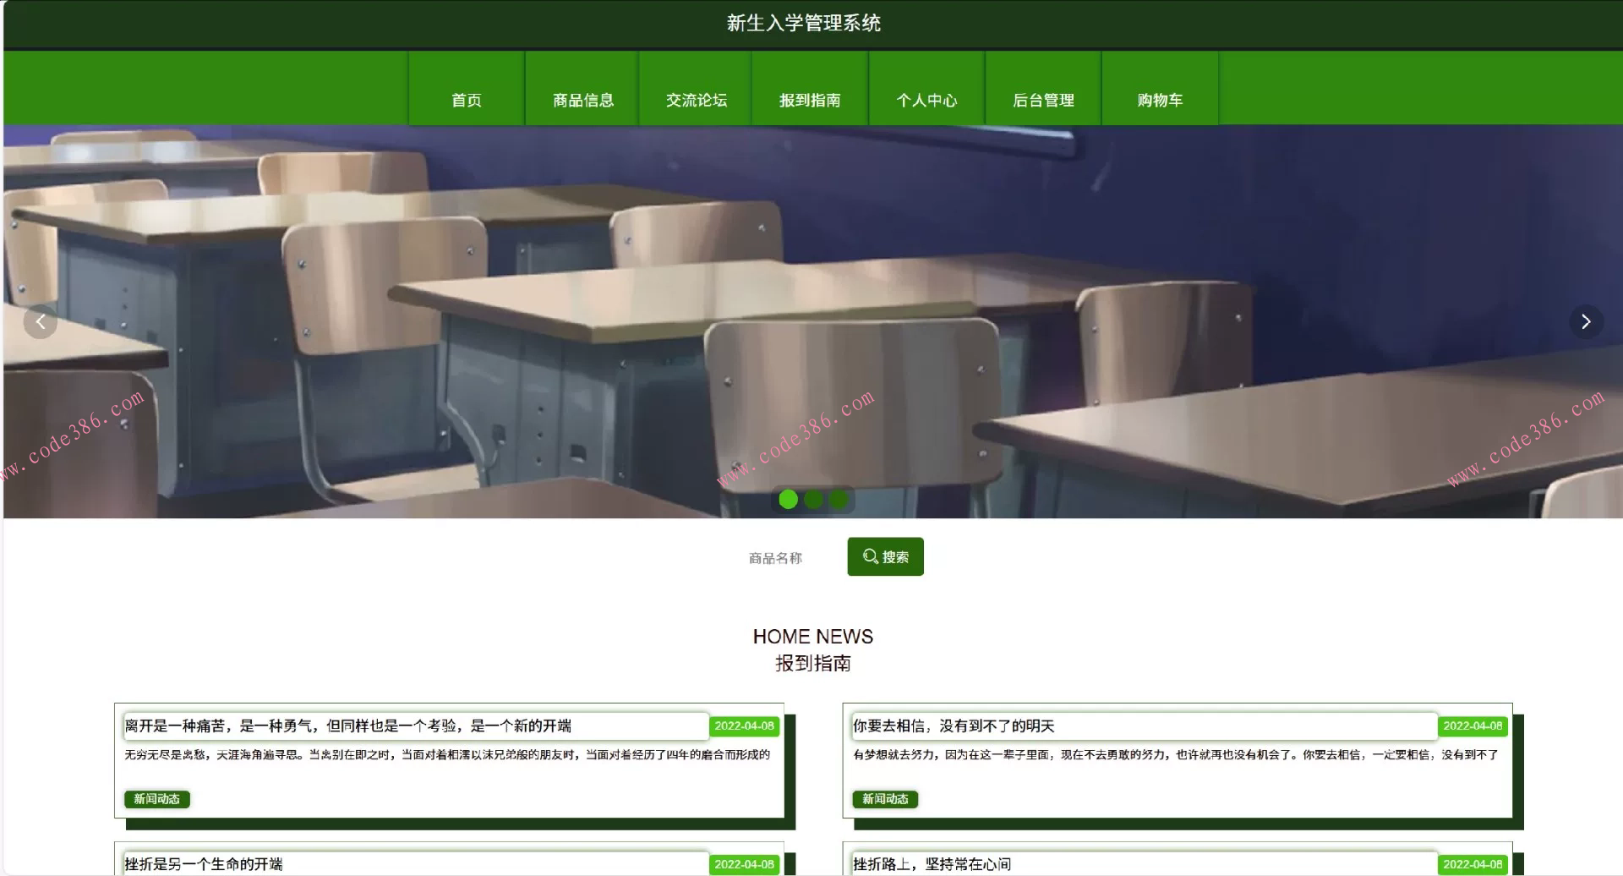
Task: Click the 商品名称 search input field
Action: tap(775, 556)
